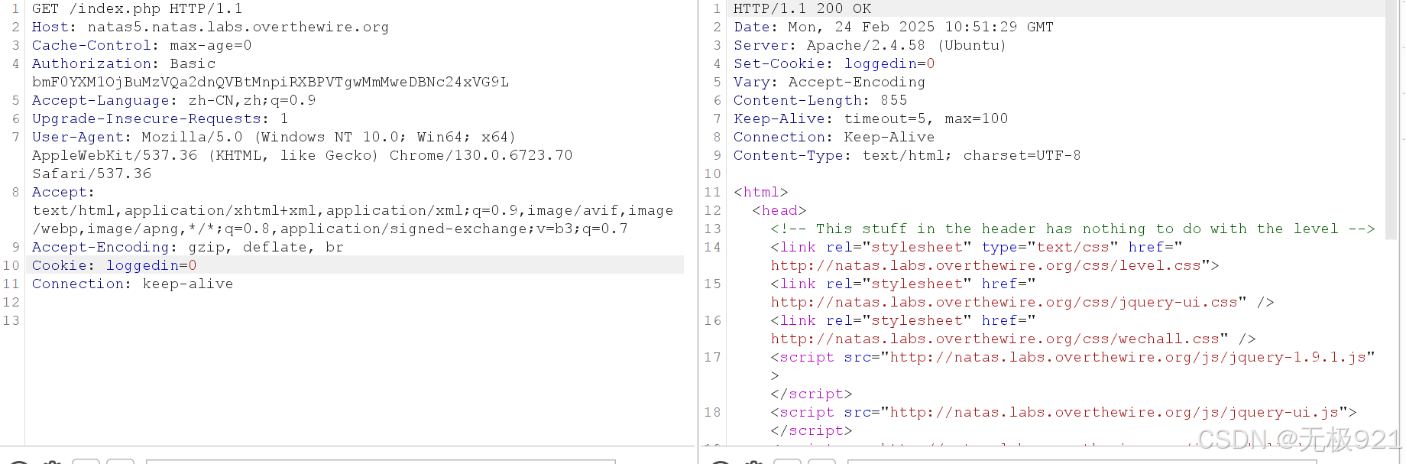Click the 'Cache-Control: max-age=0' request header
This screenshot has width=1406, height=464.
pos(141,45)
